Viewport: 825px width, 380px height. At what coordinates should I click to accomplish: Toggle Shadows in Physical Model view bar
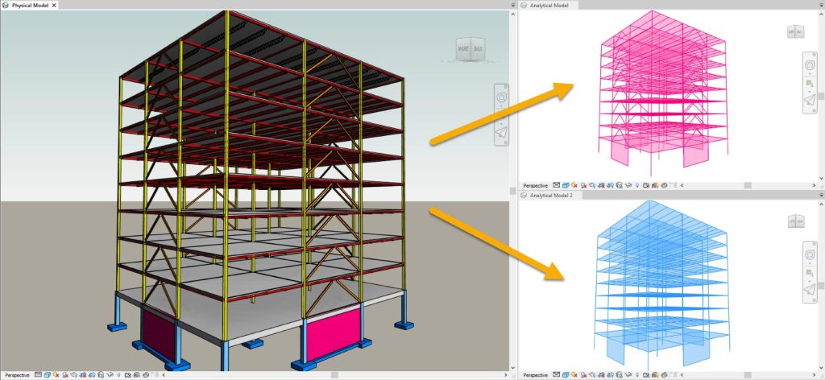pos(65,374)
